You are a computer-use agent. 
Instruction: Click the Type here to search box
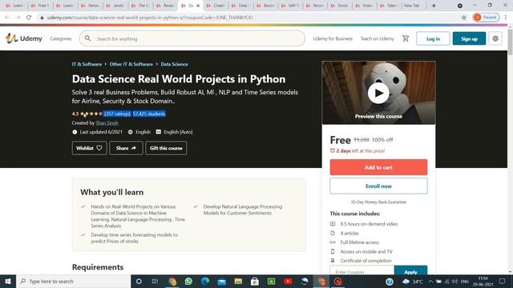click(x=73, y=281)
